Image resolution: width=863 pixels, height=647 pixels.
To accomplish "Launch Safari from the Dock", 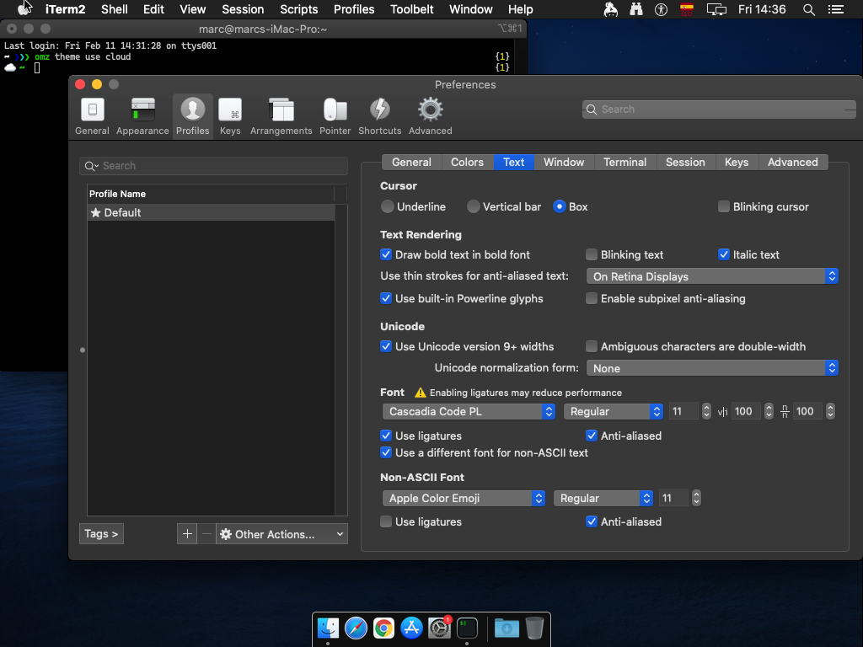I will (x=356, y=628).
